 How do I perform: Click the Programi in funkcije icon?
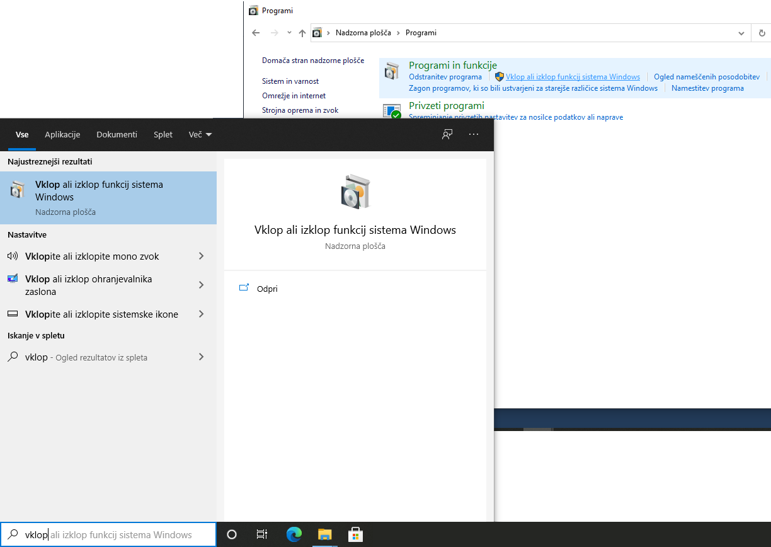(x=392, y=70)
